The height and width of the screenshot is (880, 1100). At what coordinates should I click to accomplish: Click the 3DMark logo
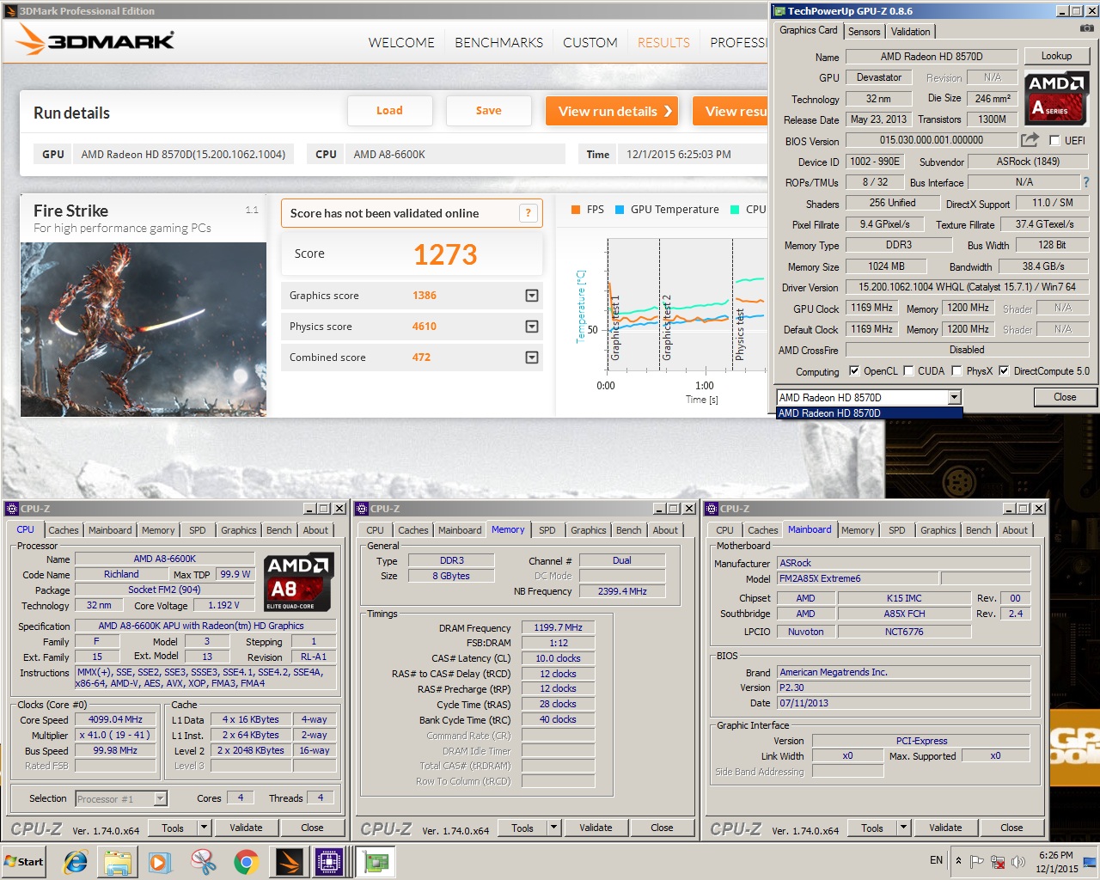(x=96, y=39)
